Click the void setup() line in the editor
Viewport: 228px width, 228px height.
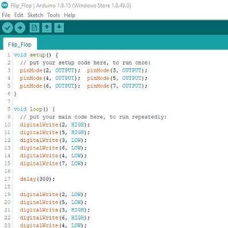pos(36,55)
